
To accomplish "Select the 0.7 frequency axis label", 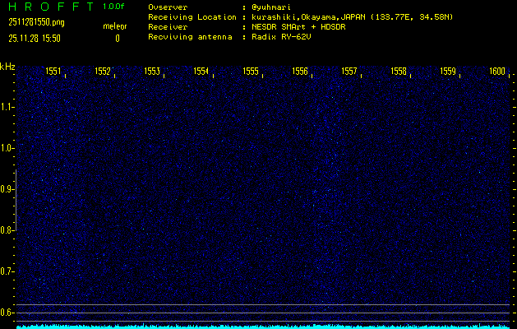I will click(7, 271).
